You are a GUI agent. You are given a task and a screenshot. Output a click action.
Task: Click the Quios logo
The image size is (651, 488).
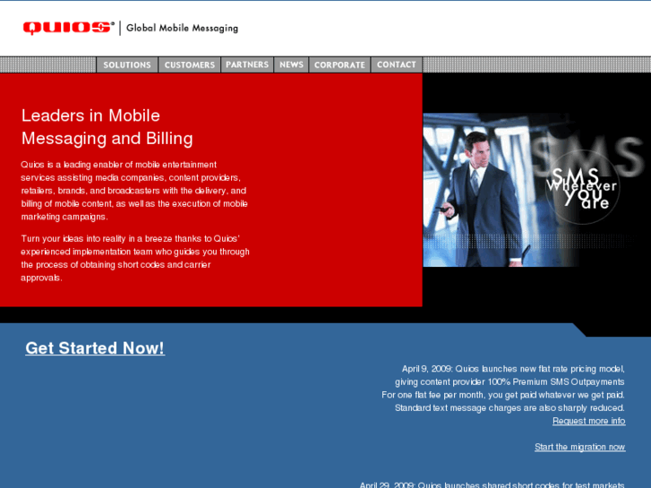tap(69, 28)
